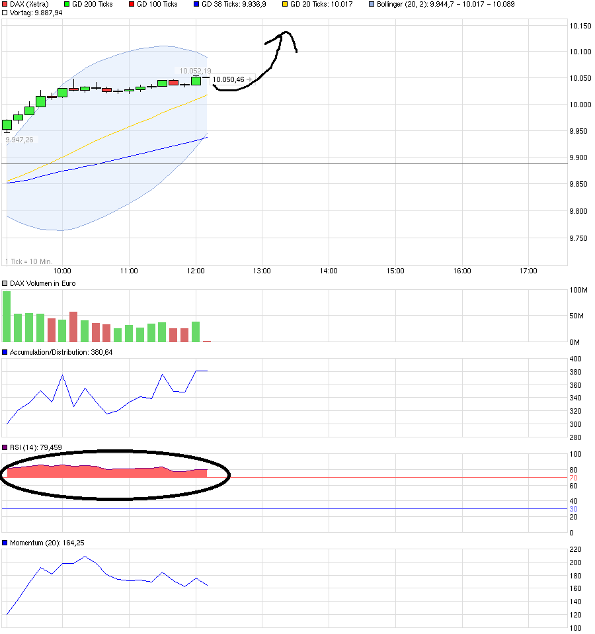Click the current price label 10.050,46
595x634 pixels.
click(x=229, y=79)
